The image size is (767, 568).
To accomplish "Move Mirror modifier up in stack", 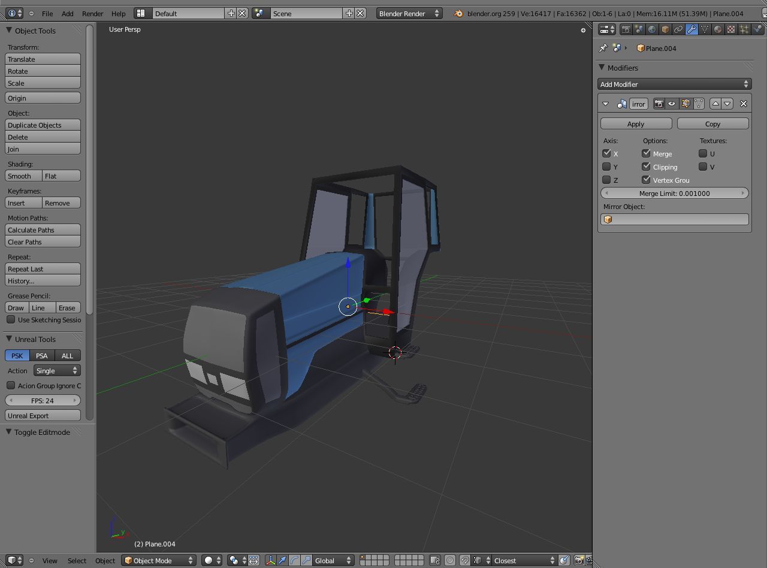I will pyautogui.click(x=715, y=104).
